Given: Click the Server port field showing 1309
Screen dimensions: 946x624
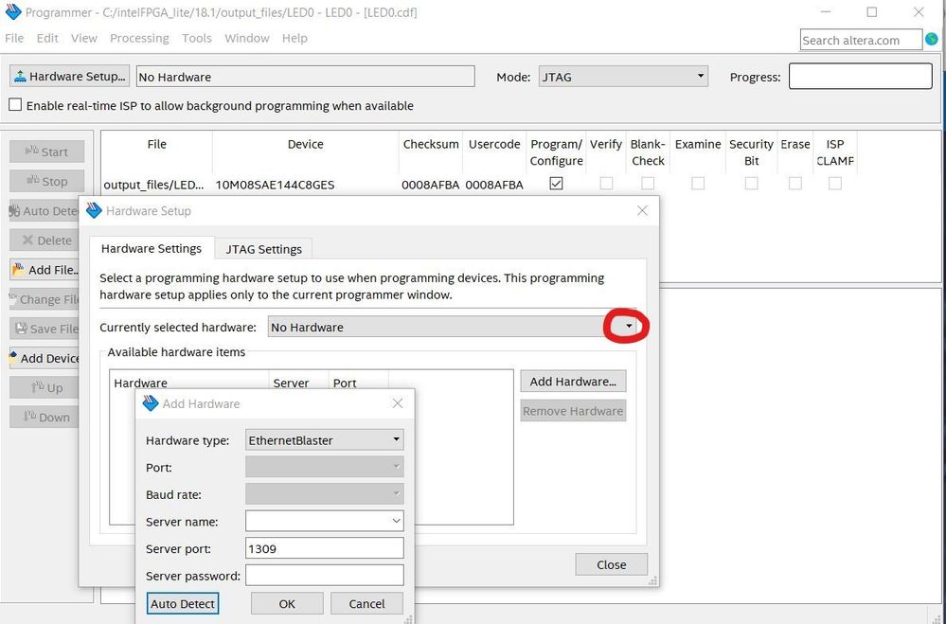Looking at the screenshot, I should [x=325, y=548].
